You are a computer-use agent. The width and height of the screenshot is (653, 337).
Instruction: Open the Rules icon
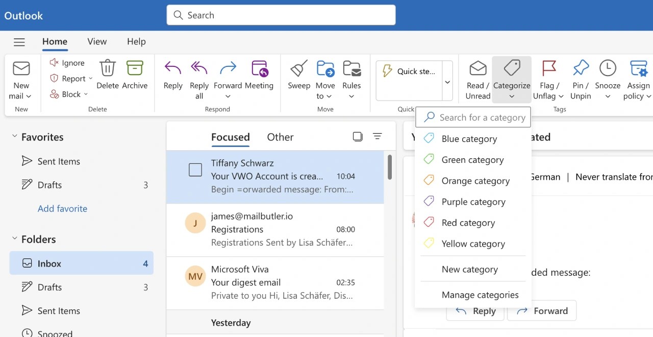pyautogui.click(x=351, y=77)
